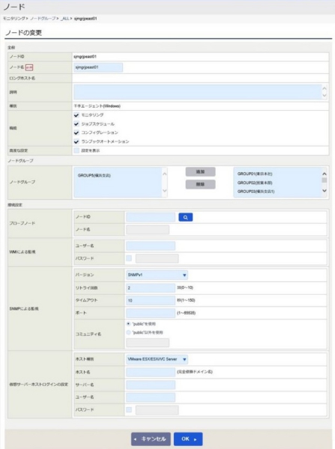Toggle the ジョブスケジュール checkbox

[x=76, y=124]
